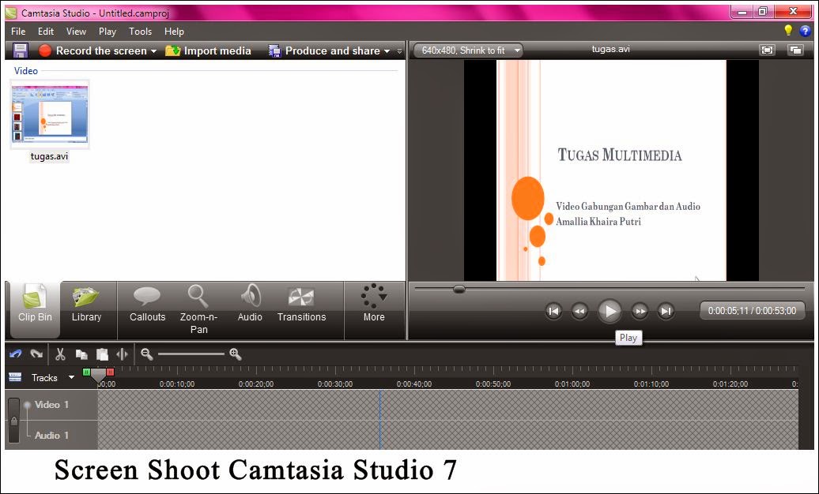Open Callouts tool
This screenshot has width=819, height=494.
(147, 305)
